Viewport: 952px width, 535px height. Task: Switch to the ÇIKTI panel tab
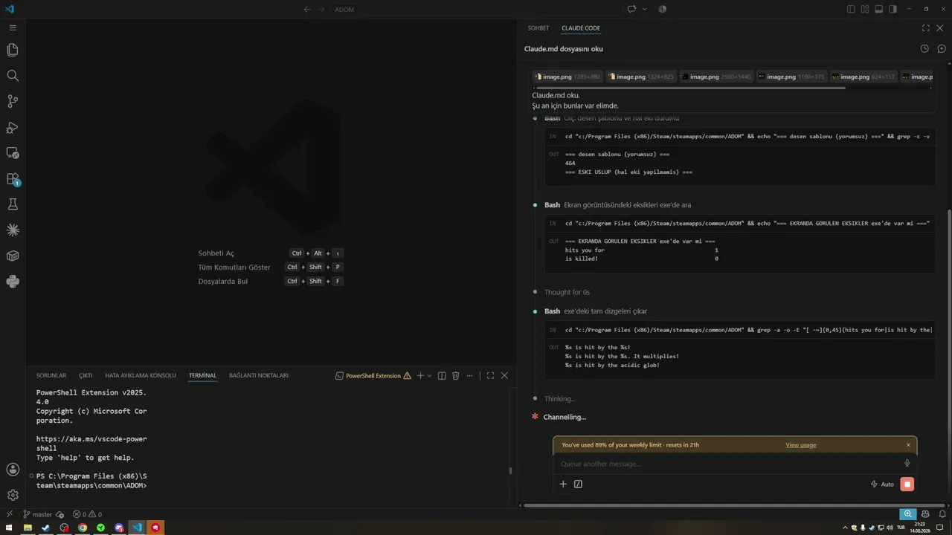pos(86,376)
